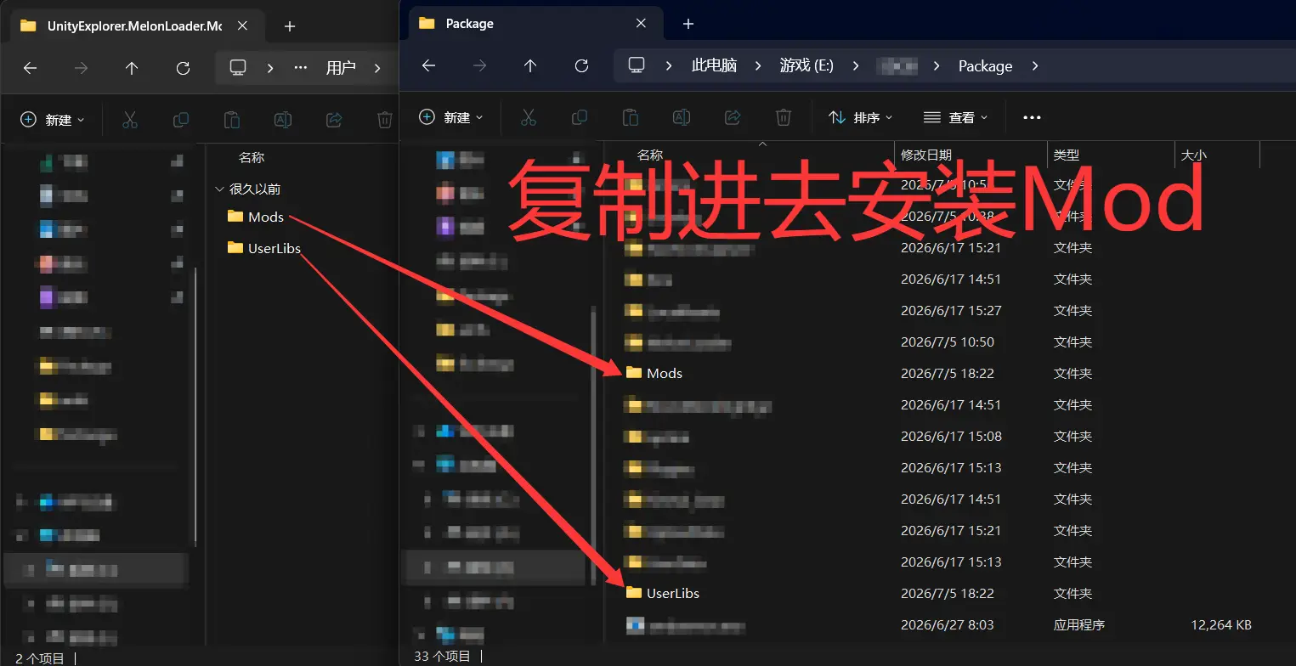The image size is (1296, 666).
Task: Add a new tab in Package window
Action: (x=688, y=24)
